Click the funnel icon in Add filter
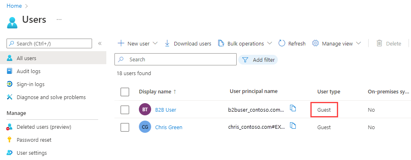 point(245,60)
